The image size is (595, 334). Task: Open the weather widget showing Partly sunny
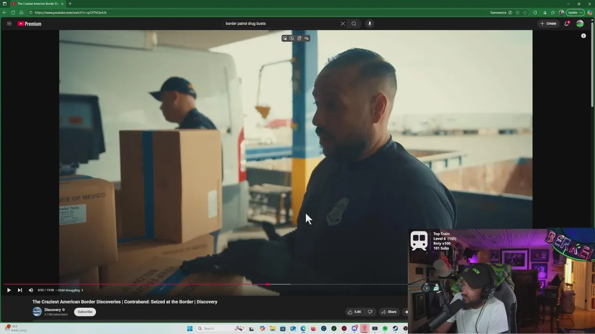(x=15, y=328)
